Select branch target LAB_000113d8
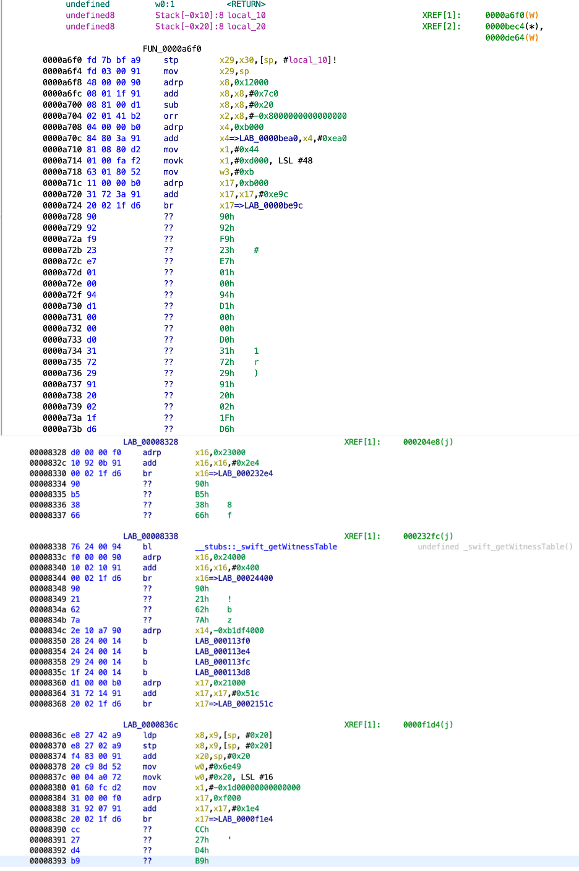This screenshot has height=871, width=579. click(x=223, y=672)
